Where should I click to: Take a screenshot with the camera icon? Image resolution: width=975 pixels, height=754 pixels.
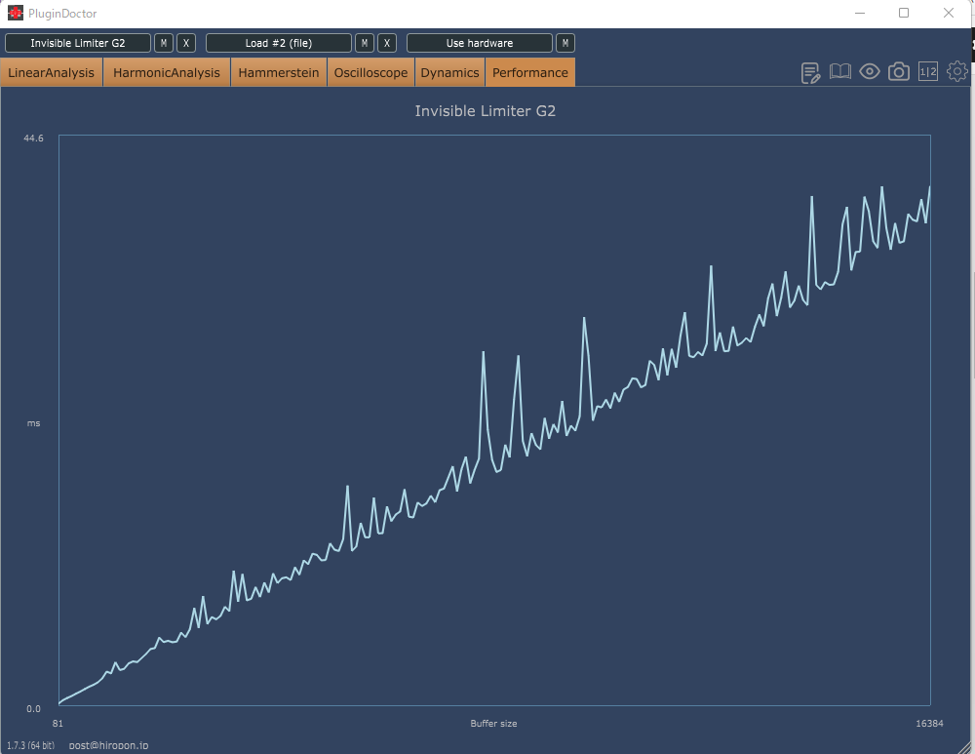pyautogui.click(x=899, y=72)
